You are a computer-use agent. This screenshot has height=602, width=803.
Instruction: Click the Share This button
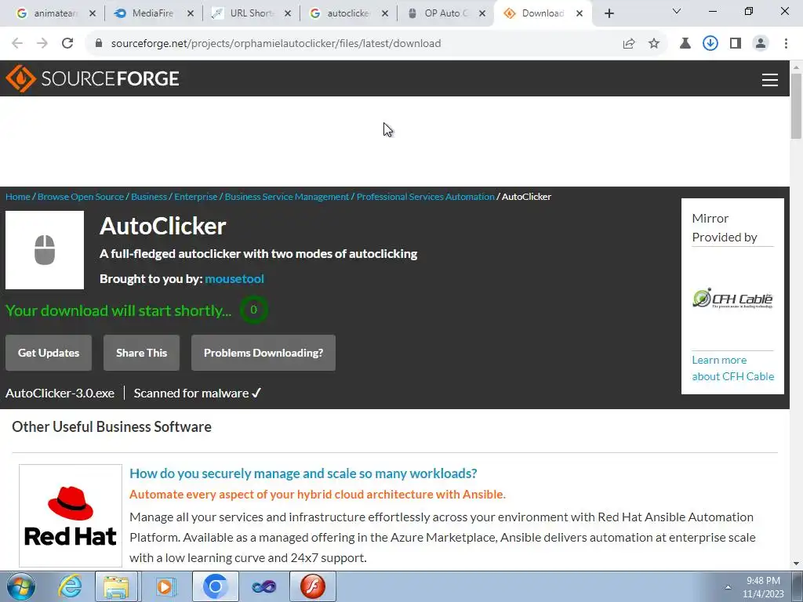tap(141, 353)
